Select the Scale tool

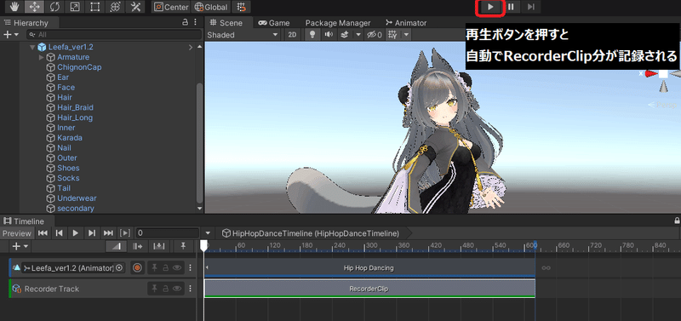point(75,7)
